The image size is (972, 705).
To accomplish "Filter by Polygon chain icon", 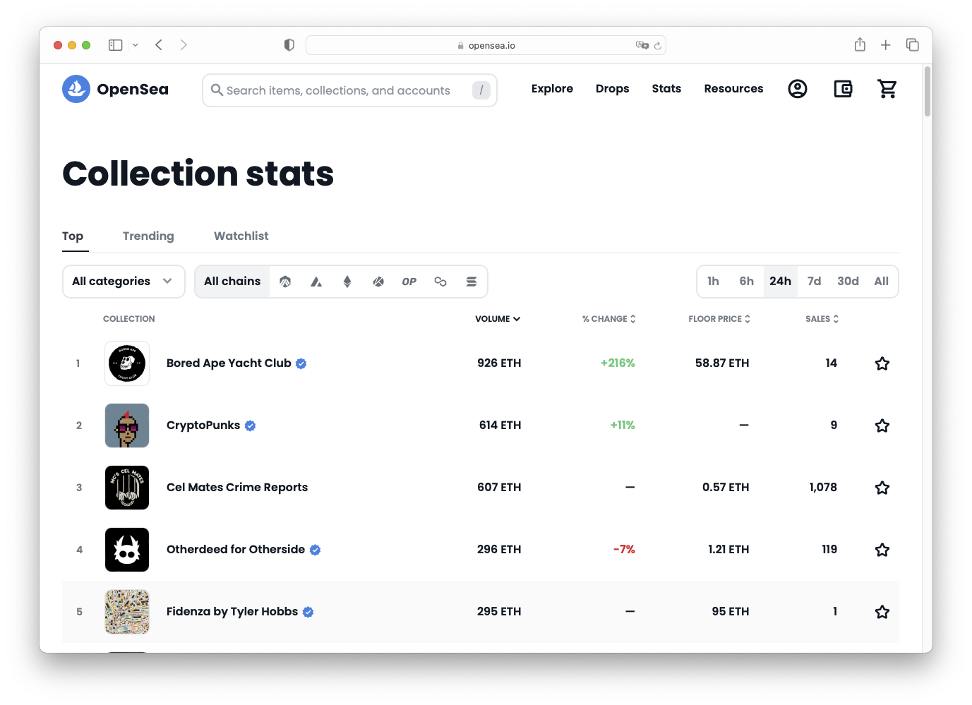I will (x=440, y=282).
